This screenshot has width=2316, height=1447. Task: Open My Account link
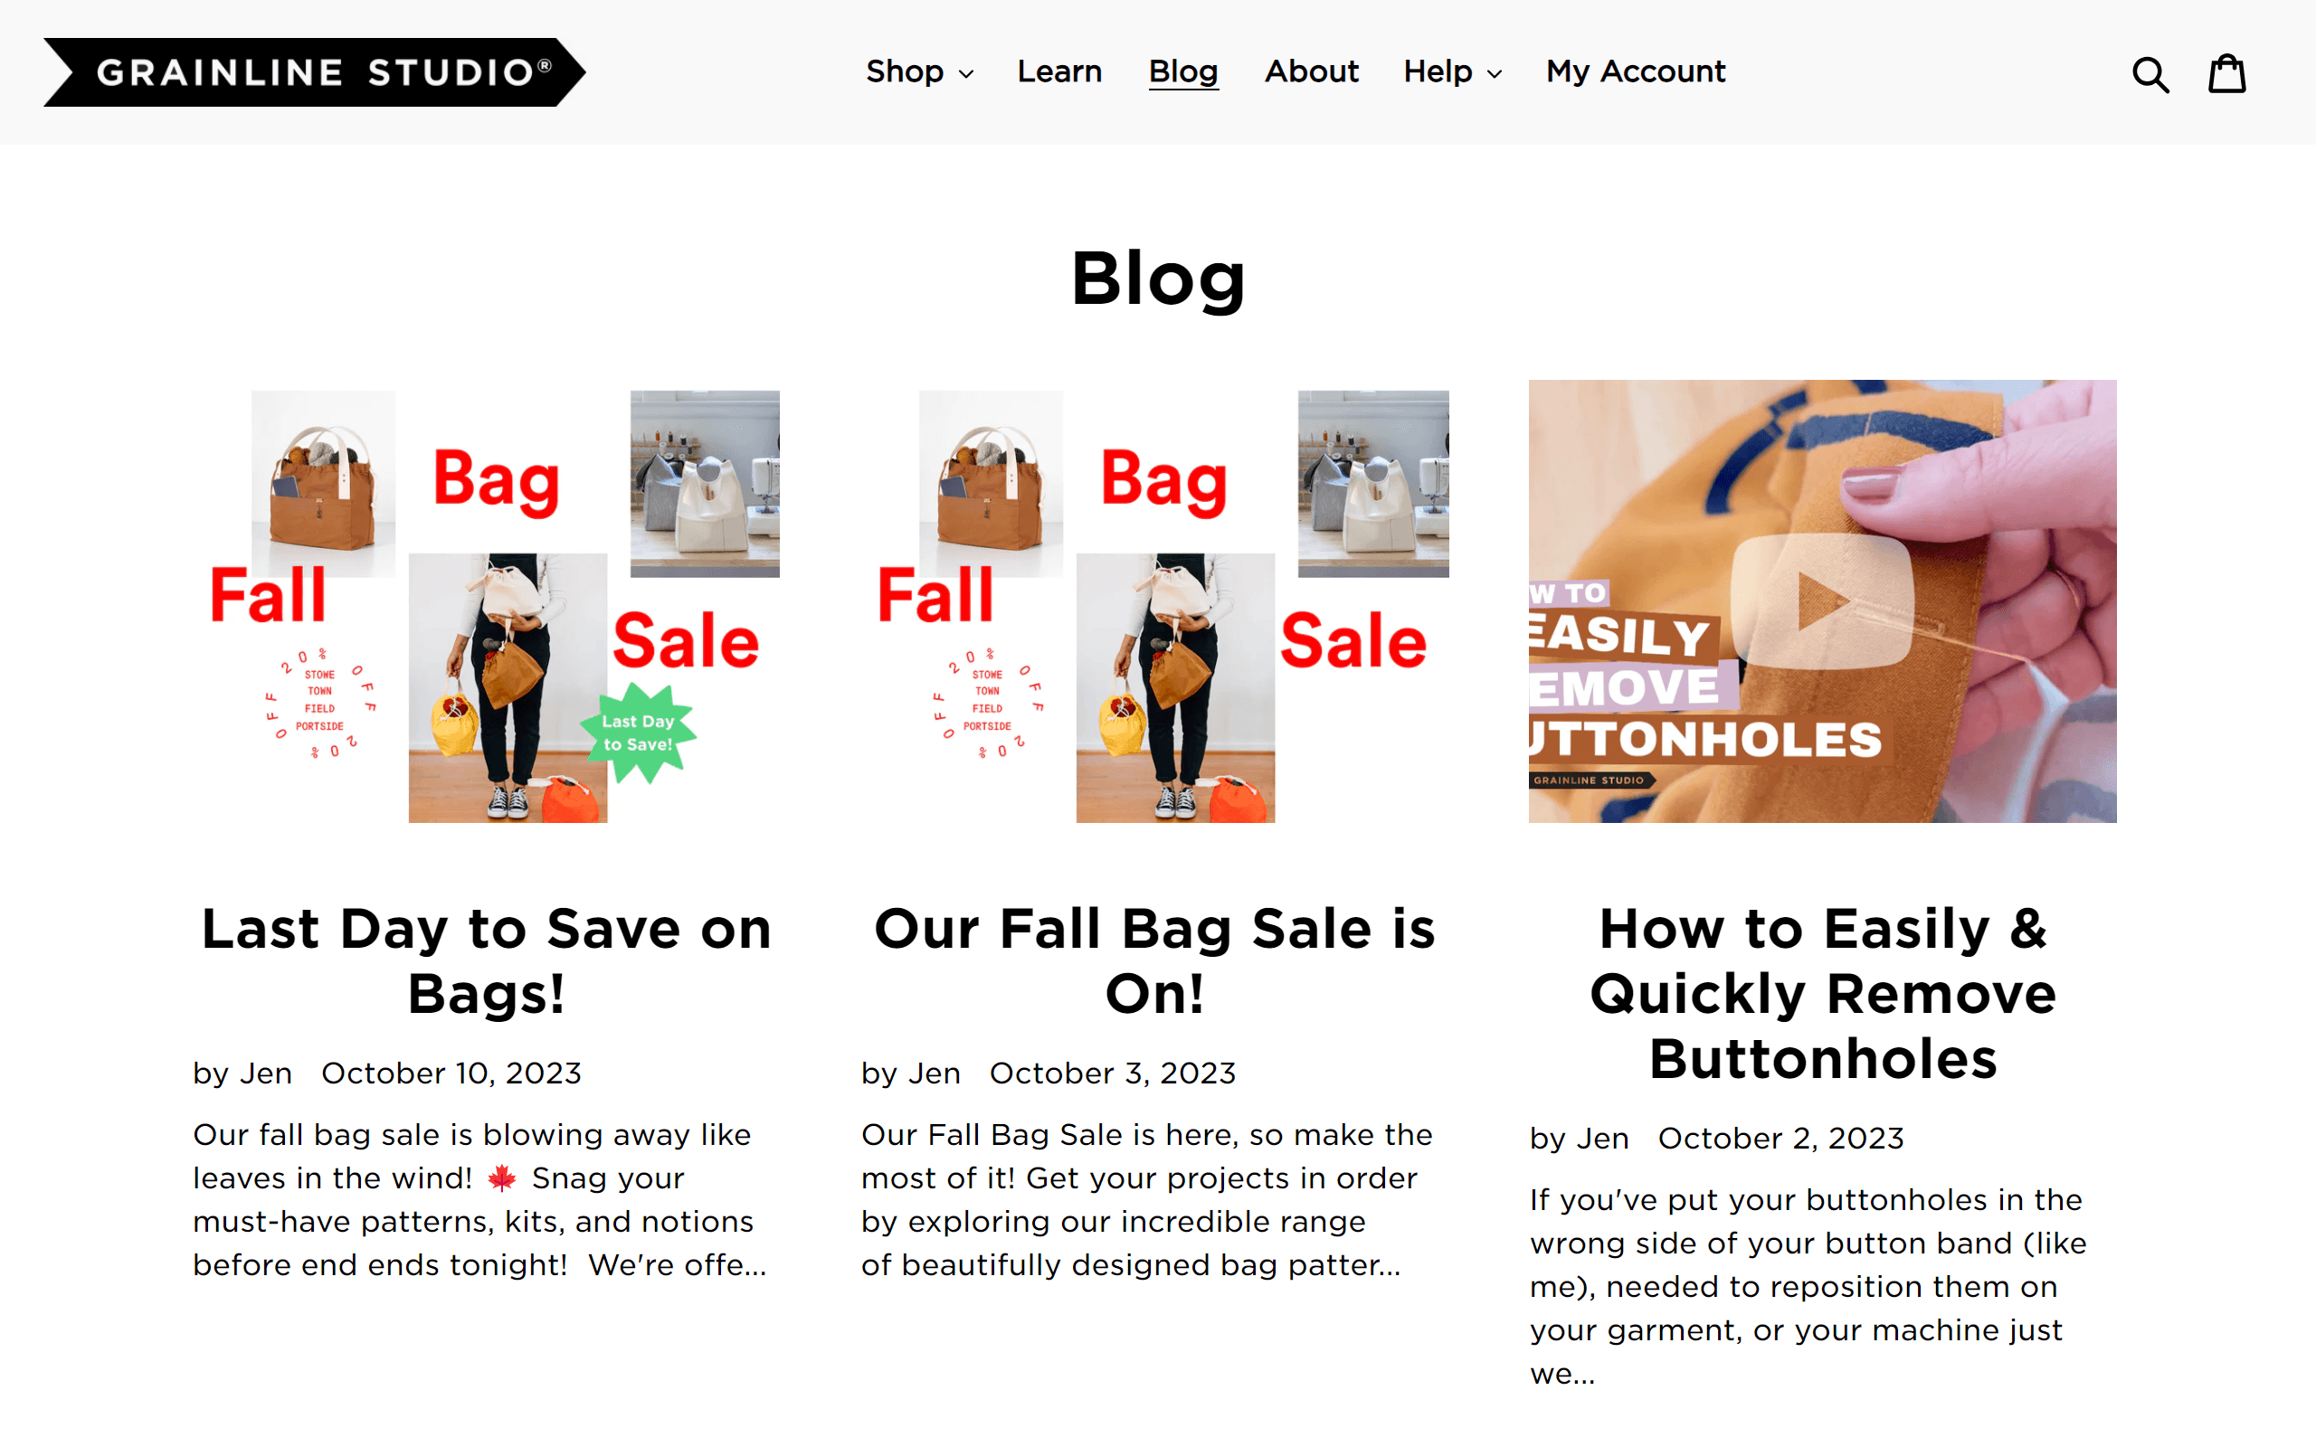[1636, 71]
